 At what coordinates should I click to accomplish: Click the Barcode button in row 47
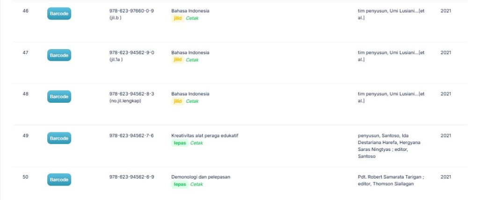59,56
